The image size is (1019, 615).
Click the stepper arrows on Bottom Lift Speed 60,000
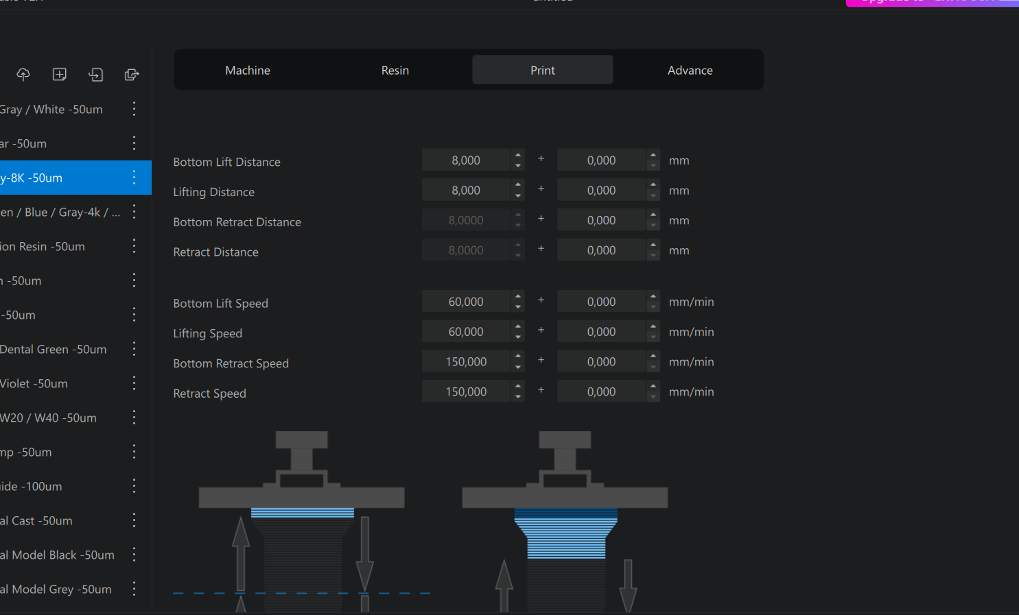tap(518, 302)
